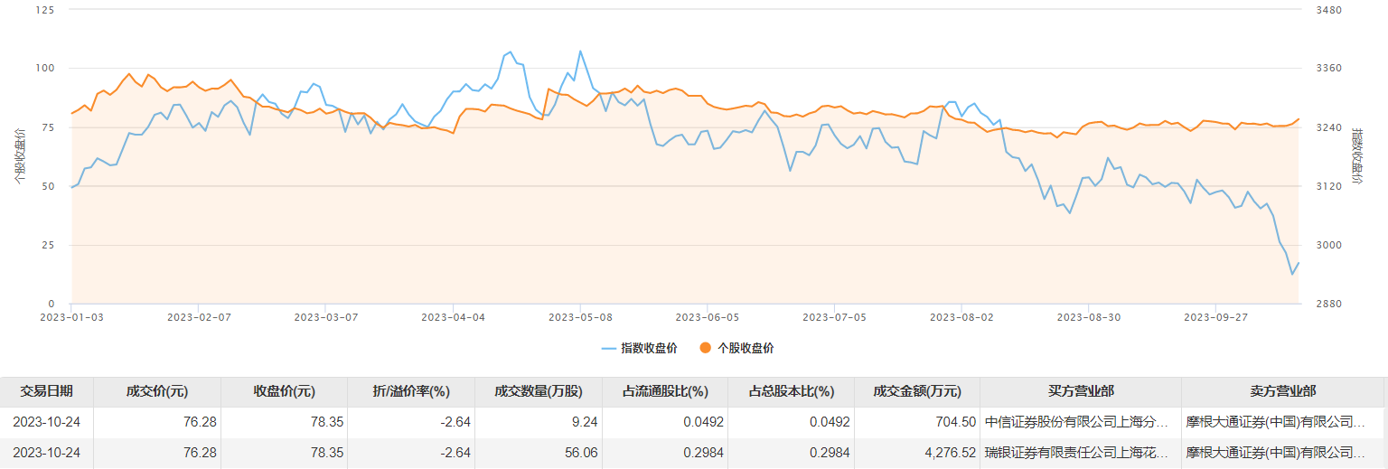
Task: Click the 占流通股比(%) column header
Action: pyautogui.click(x=664, y=391)
